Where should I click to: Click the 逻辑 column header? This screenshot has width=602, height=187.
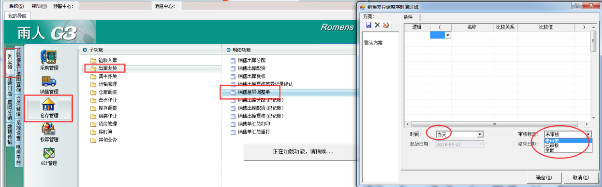417,27
